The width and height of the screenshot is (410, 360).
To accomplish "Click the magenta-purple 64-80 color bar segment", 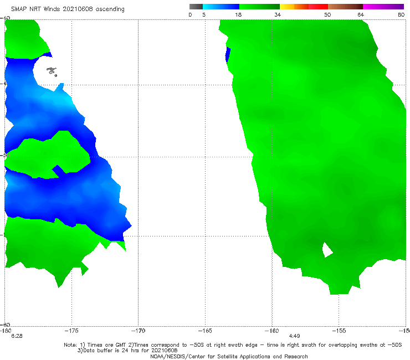I will tap(383, 7).
